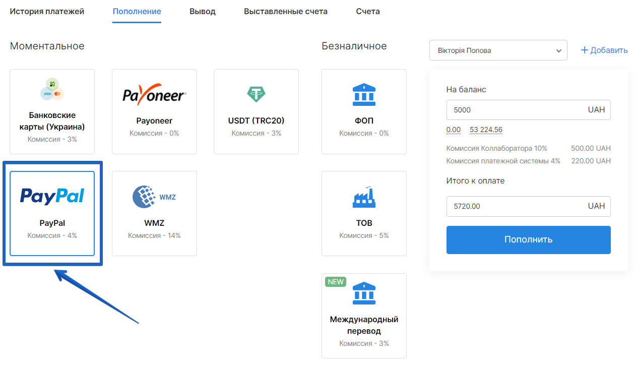Viewport: 637px width, 366px height.
Task: Click the Добавить link
Action: pos(604,50)
